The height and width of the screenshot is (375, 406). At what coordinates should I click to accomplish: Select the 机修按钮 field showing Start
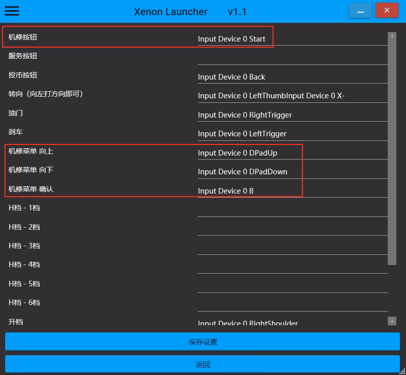[292, 39]
